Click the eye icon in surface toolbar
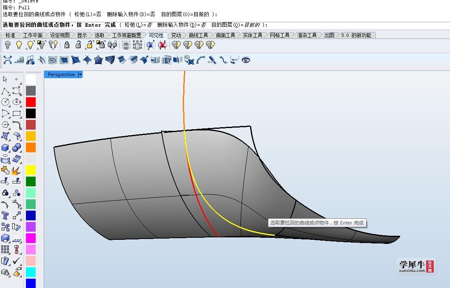Viewport: 450px width, 288px height. pyautogui.click(x=246, y=60)
